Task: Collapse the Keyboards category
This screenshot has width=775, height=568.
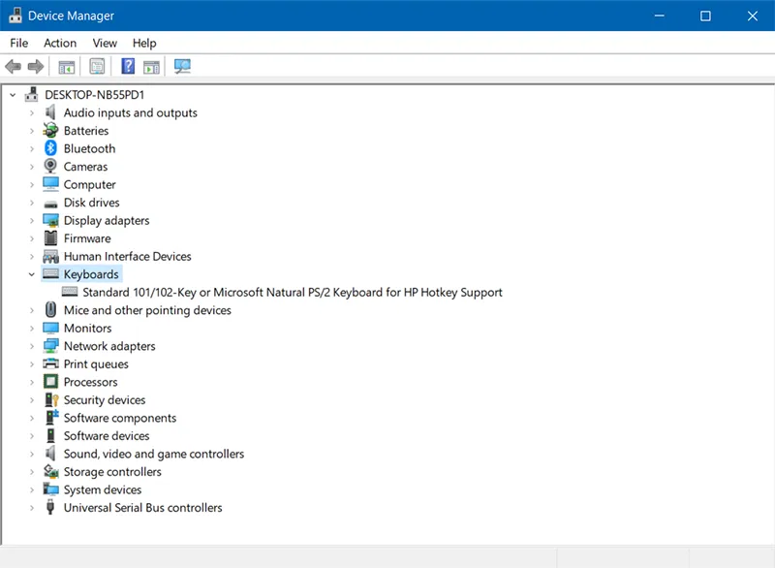Action: (32, 274)
